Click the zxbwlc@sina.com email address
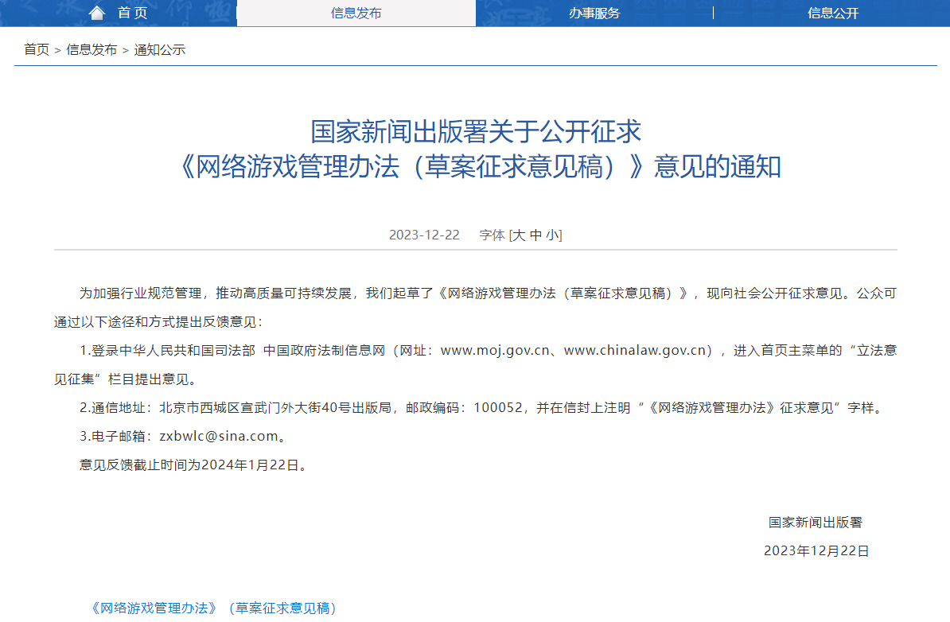Viewport: 950px width, 622px height. [x=219, y=436]
